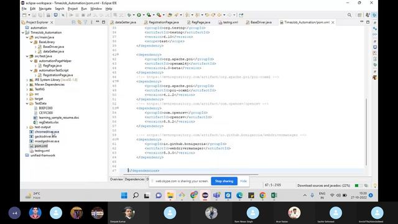The height and width of the screenshot is (224, 398).
Task: Collapse the TimesJob_Automation project node
Action: 23,32
